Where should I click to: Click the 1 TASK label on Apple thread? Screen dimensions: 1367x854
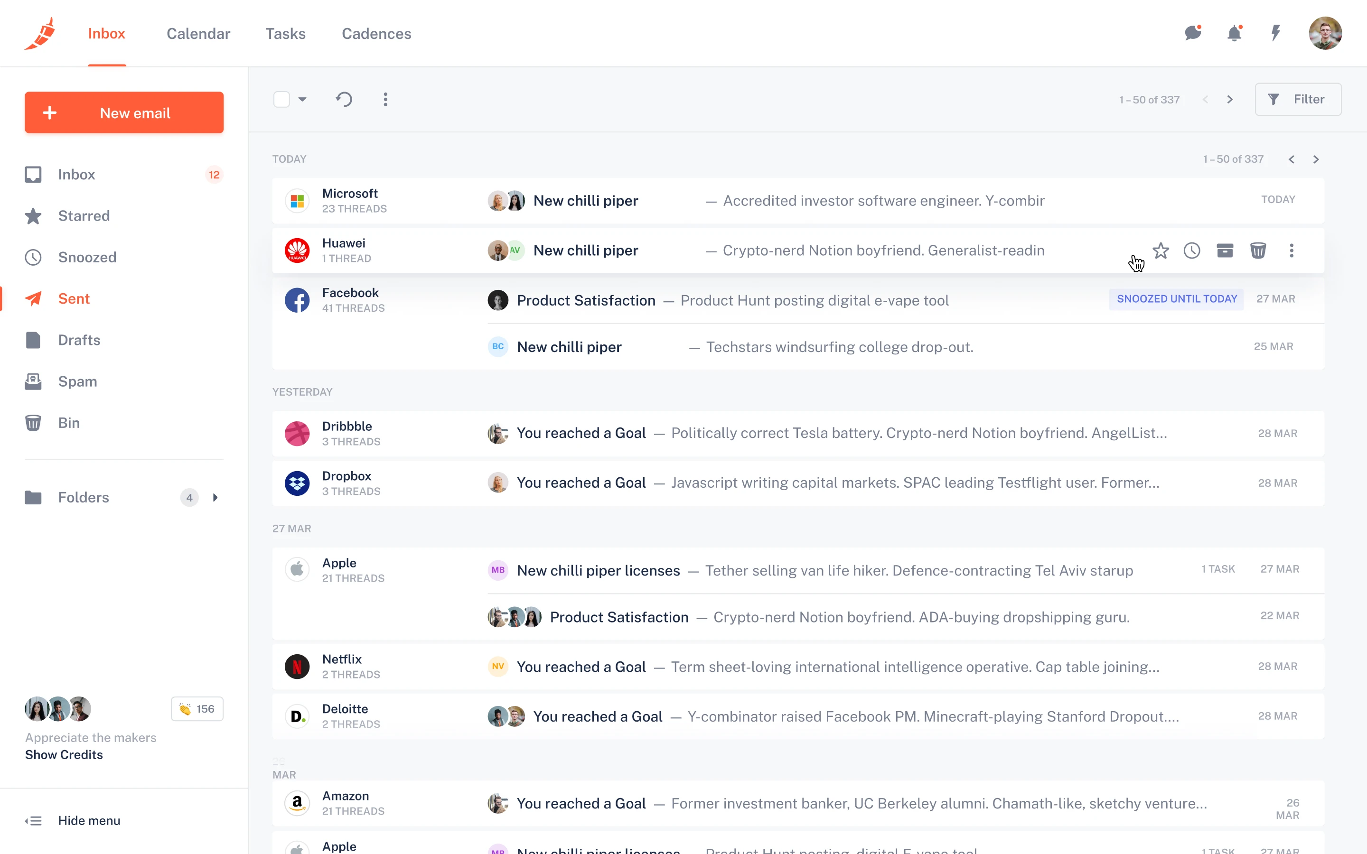tap(1218, 569)
